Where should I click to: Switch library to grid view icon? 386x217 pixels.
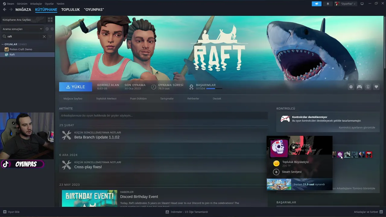[x=50, y=20]
